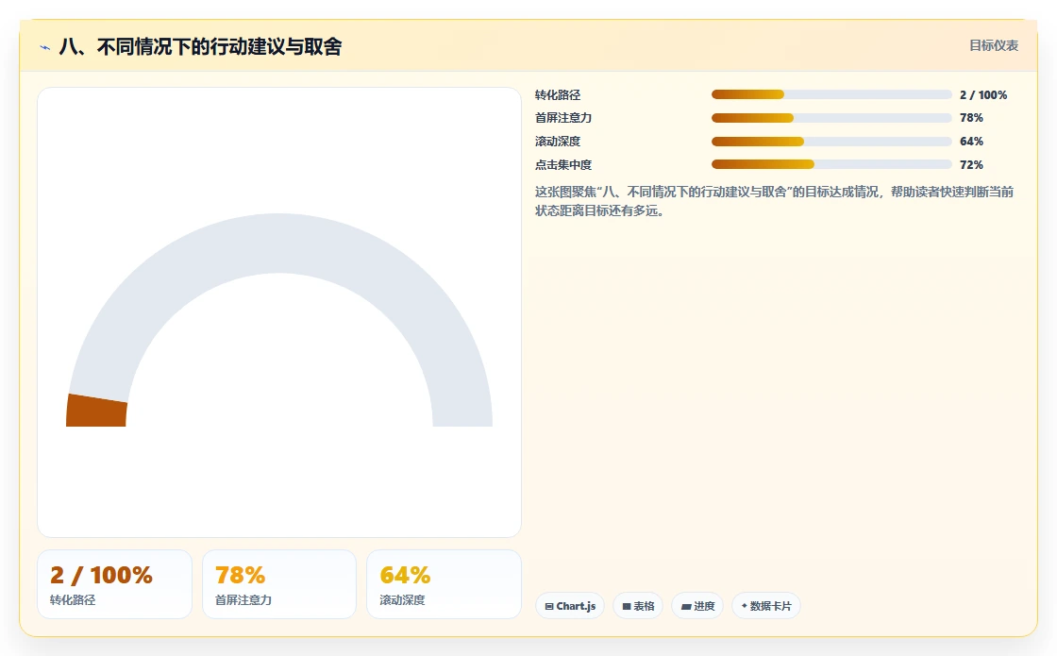Click the 转化路径 progress bar

pyautogui.click(x=831, y=94)
